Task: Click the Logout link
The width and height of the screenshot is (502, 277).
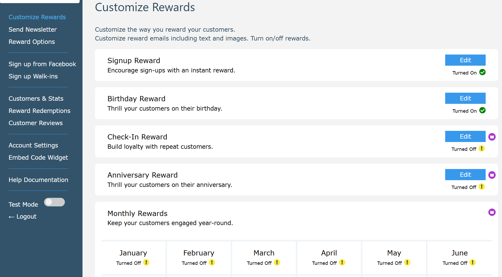Action: pyautogui.click(x=23, y=217)
